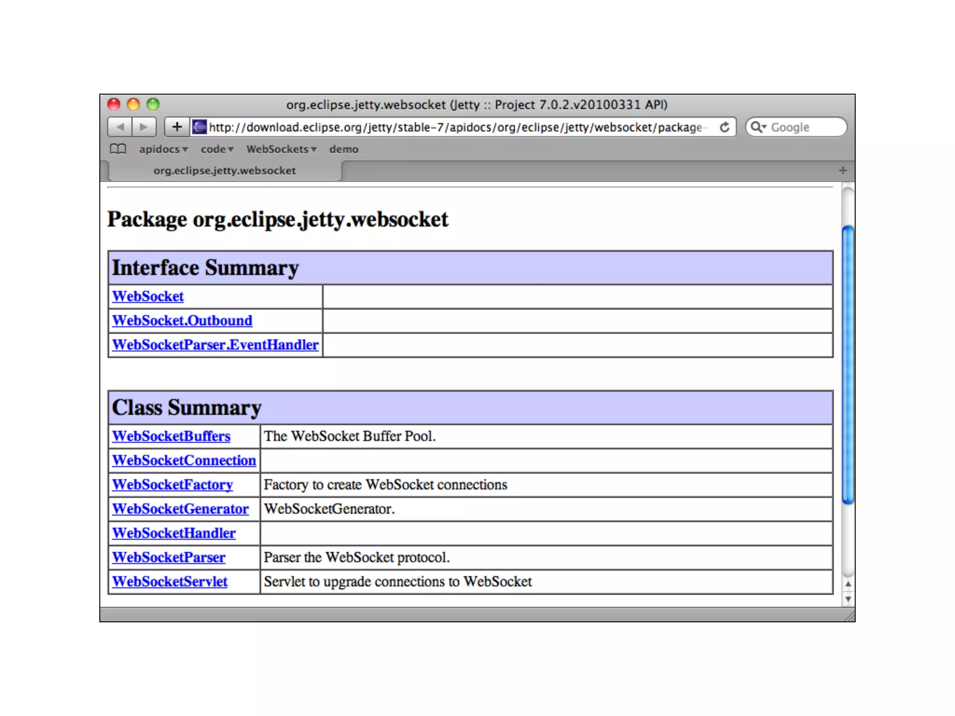Click the browser back arrow button
The width and height of the screenshot is (955, 716).
click(x=120, y=127)
